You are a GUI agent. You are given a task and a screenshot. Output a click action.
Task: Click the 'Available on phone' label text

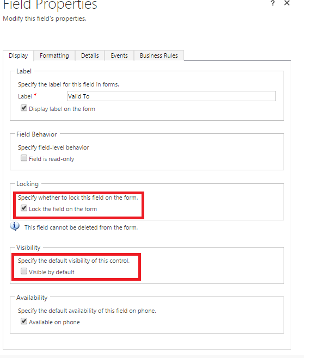point(54,322)
